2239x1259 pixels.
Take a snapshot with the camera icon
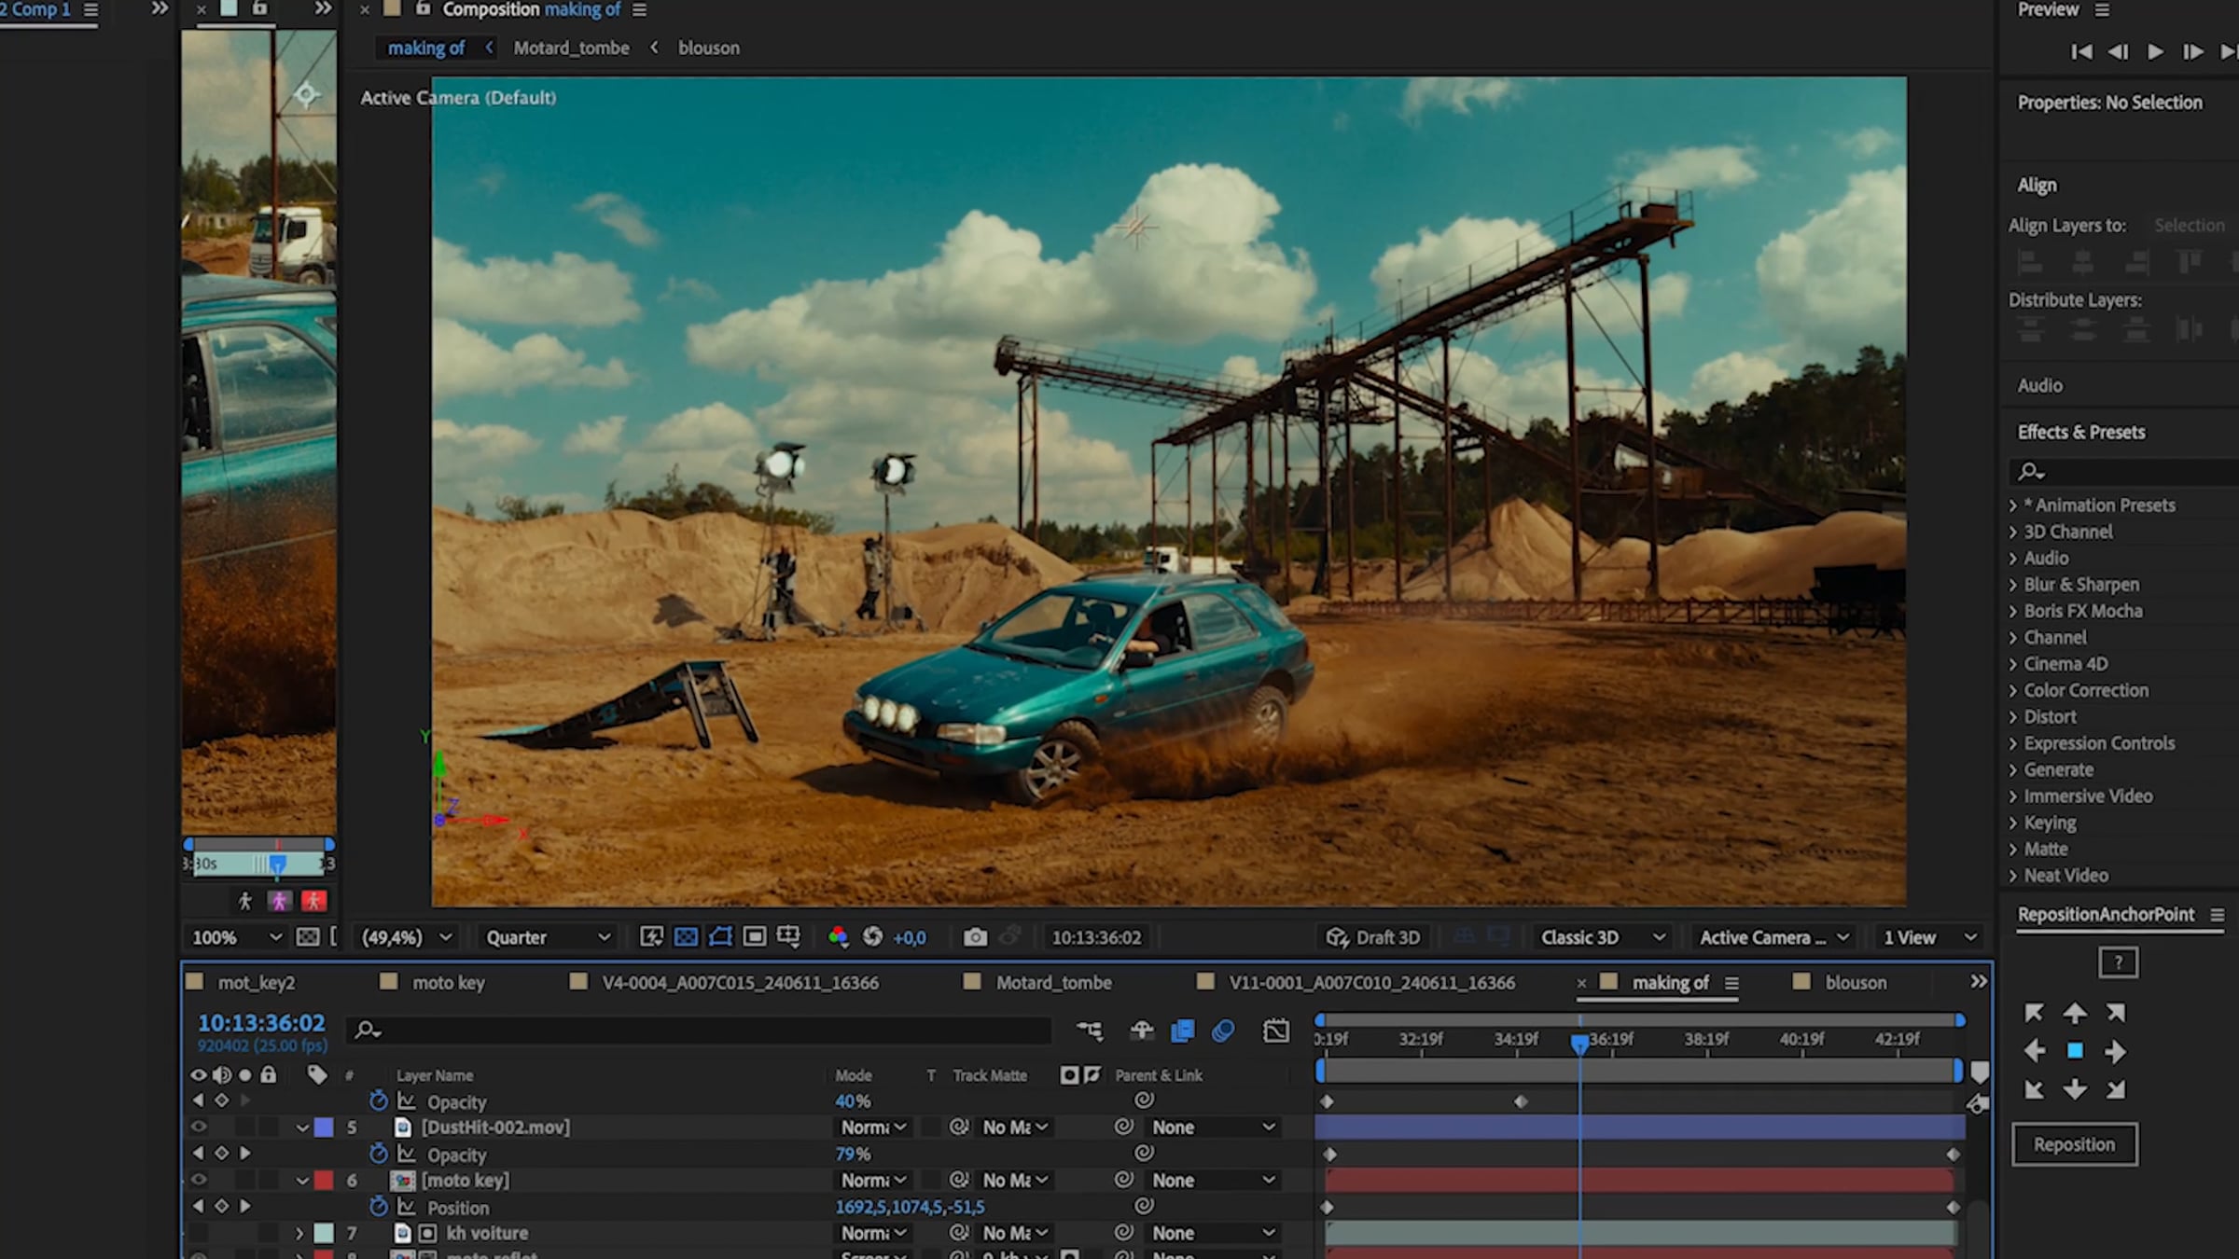975,937
